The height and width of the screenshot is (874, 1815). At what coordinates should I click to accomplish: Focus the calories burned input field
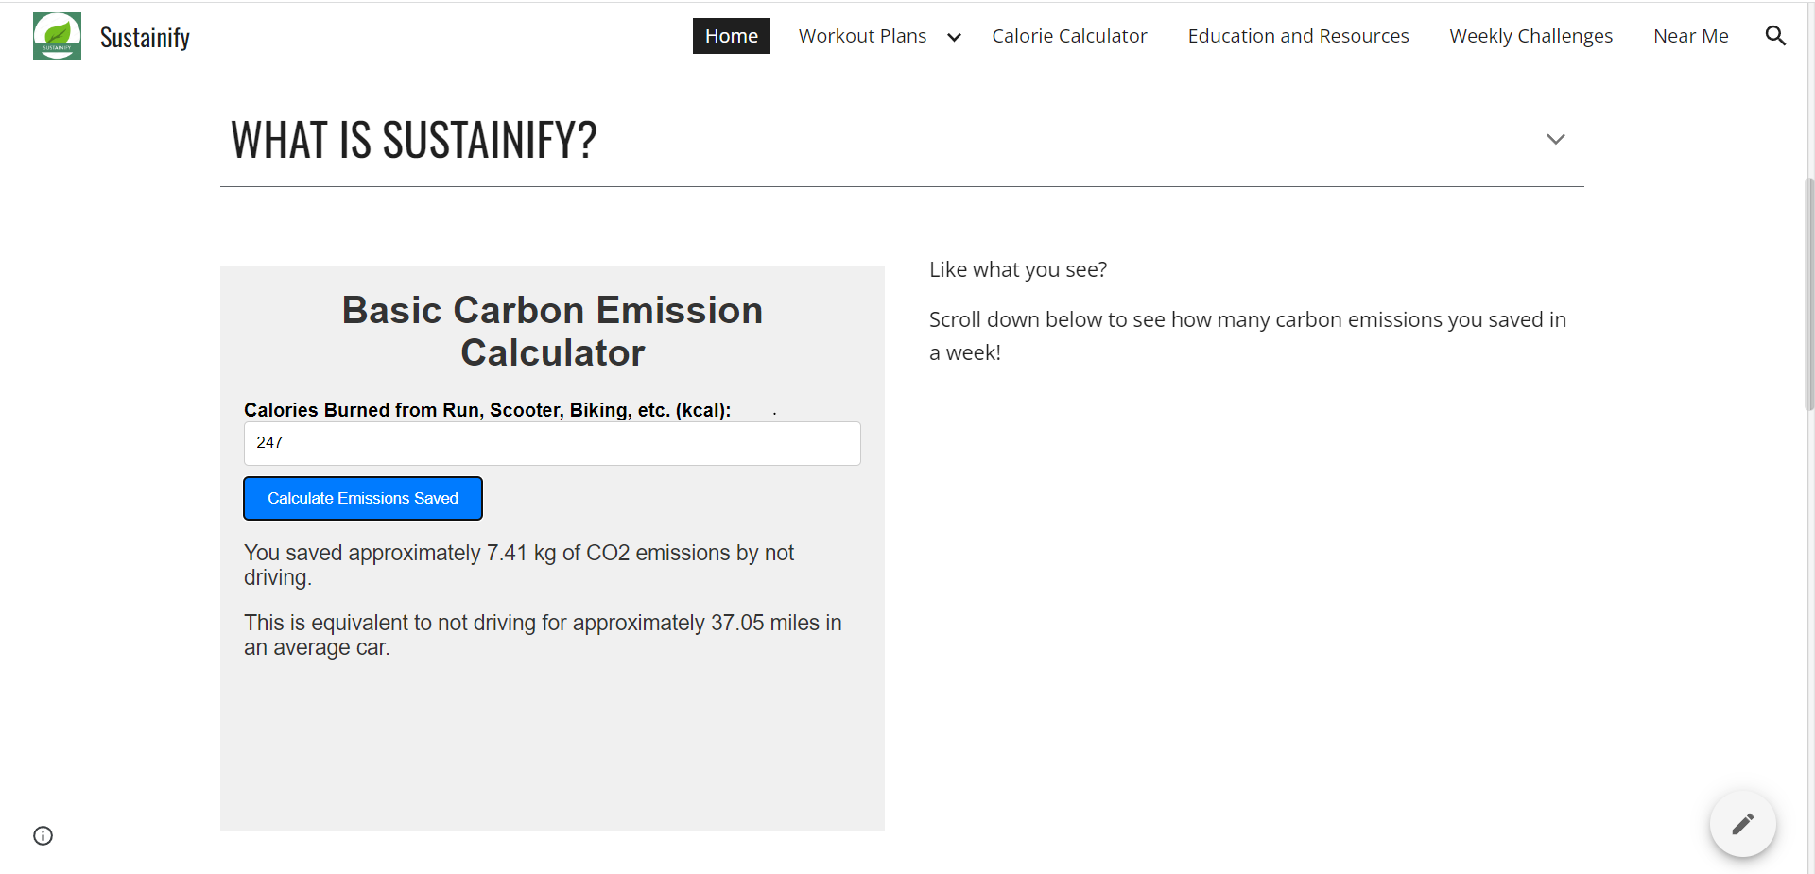[x=552, y=443]
